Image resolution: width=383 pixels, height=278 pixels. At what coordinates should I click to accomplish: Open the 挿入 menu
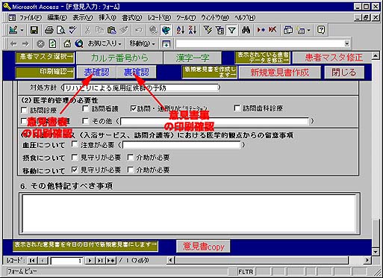pyautogui.click(x=108, y=18)
